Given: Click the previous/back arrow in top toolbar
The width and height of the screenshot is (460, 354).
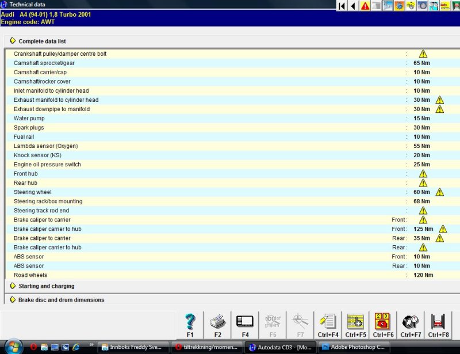Looking at the screenshot, I should tap(353, 6).
